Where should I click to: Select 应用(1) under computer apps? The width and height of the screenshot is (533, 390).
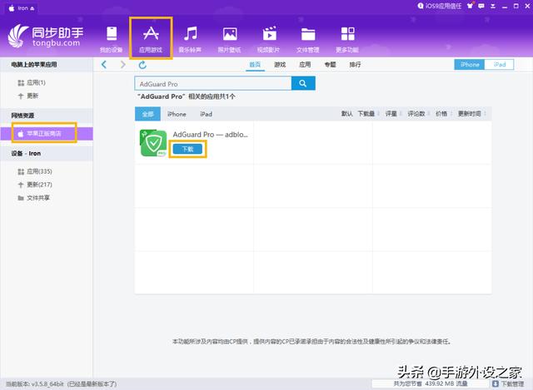[32, 82]
